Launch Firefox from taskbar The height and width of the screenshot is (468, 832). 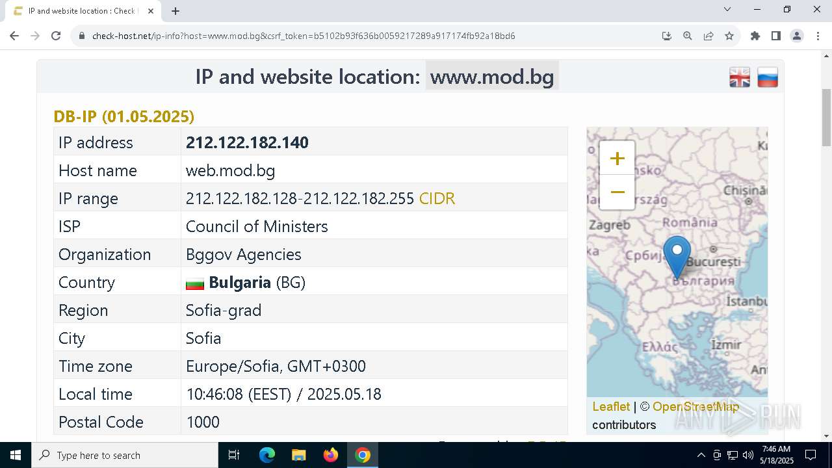pyautogui.click(x=331, y=455)
